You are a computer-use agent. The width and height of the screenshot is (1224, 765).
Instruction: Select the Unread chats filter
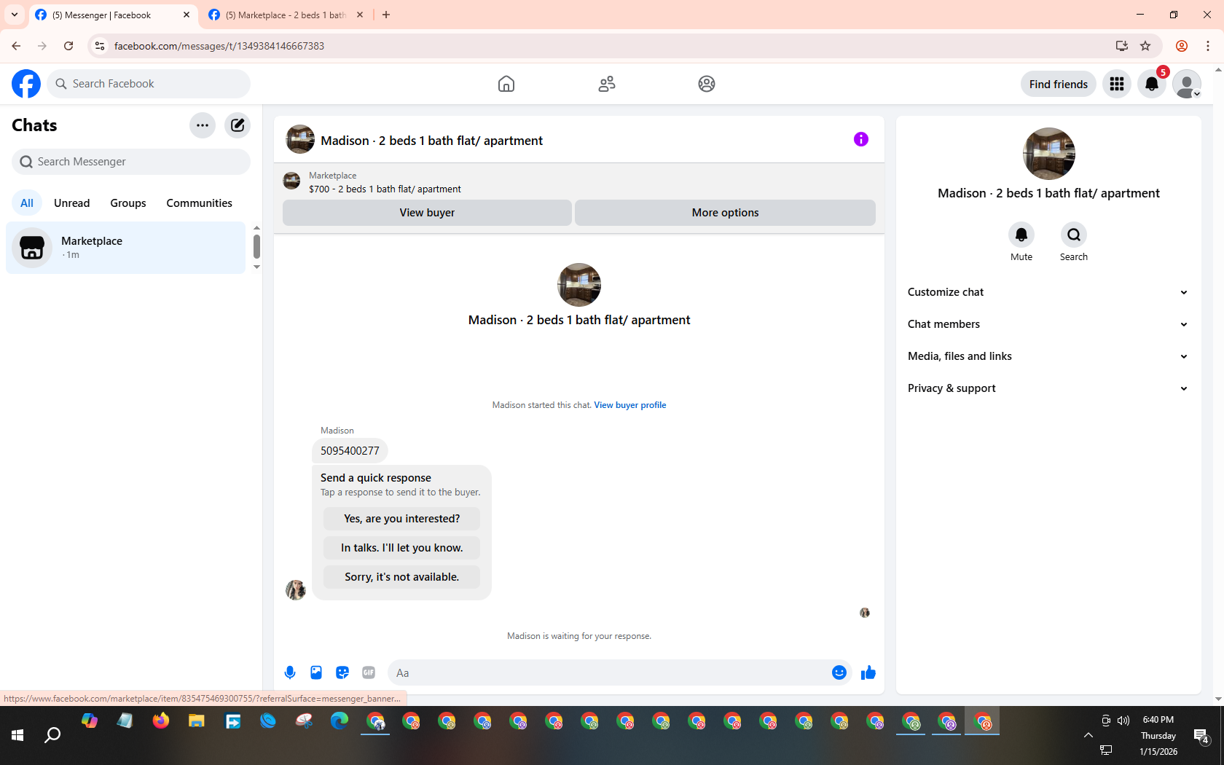72,203
